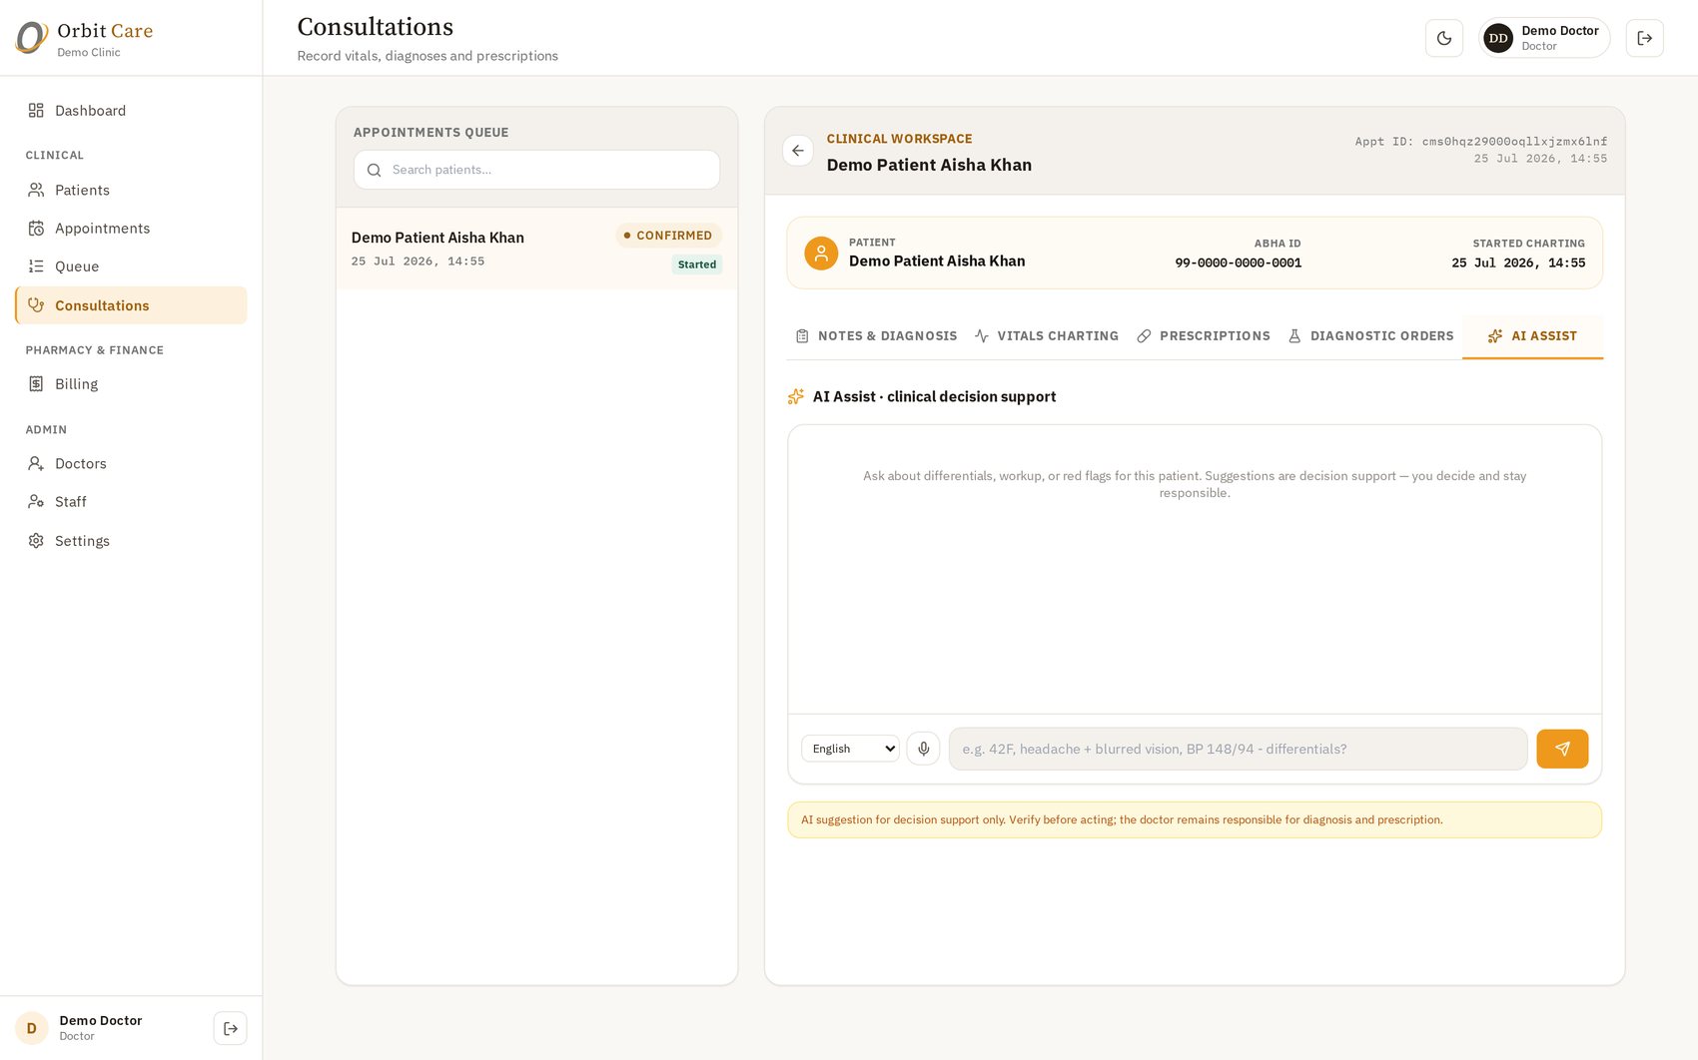Focus the AI question input field
The width and height of the screenshot is (1698, 1060).
coord(1238,749)
